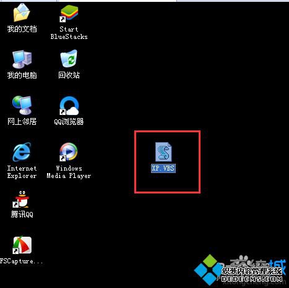Click the 回收站 label text
Screen dimensions: 289x288
69,75
